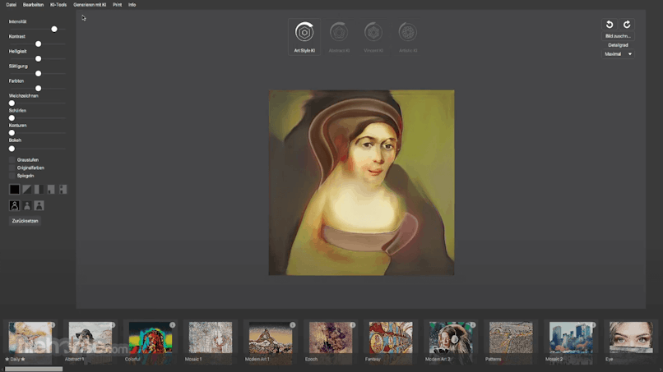
Task: Click the Weichzeichnen slider handle
Action: point(12,103)
